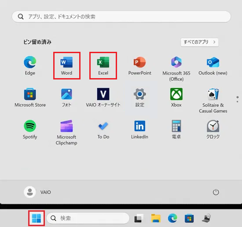
Task: Open Task View from the taskbar
Action: (139, 218)
